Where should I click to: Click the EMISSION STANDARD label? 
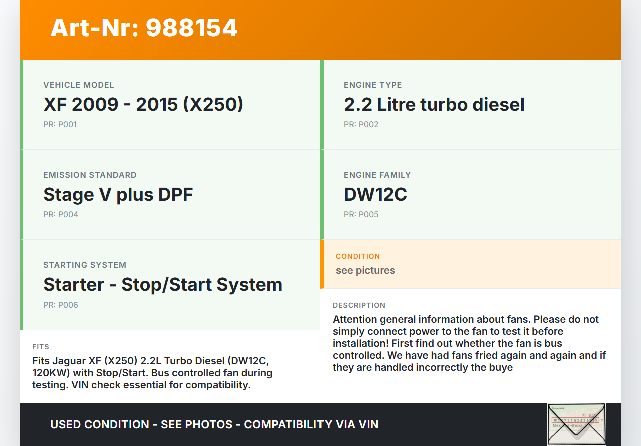(90, 175)
